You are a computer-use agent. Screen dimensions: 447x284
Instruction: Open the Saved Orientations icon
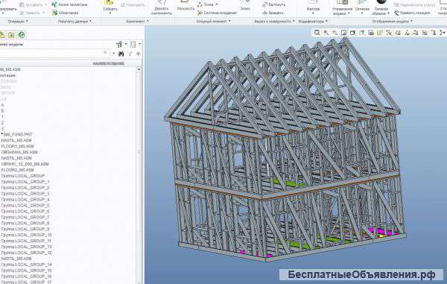[362, 33]
